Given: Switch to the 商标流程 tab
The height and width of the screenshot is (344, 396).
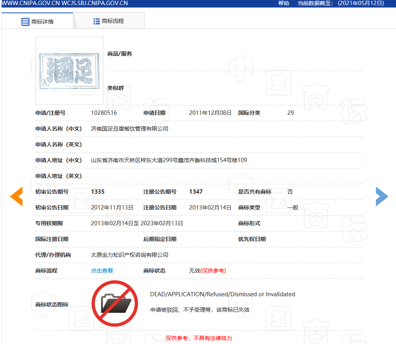Looking at the screenshot, I should point(108,21).
